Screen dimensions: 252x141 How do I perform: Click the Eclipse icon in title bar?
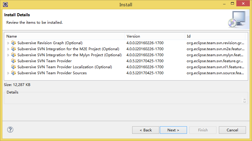pyautogui.click(x=5, y=5)
